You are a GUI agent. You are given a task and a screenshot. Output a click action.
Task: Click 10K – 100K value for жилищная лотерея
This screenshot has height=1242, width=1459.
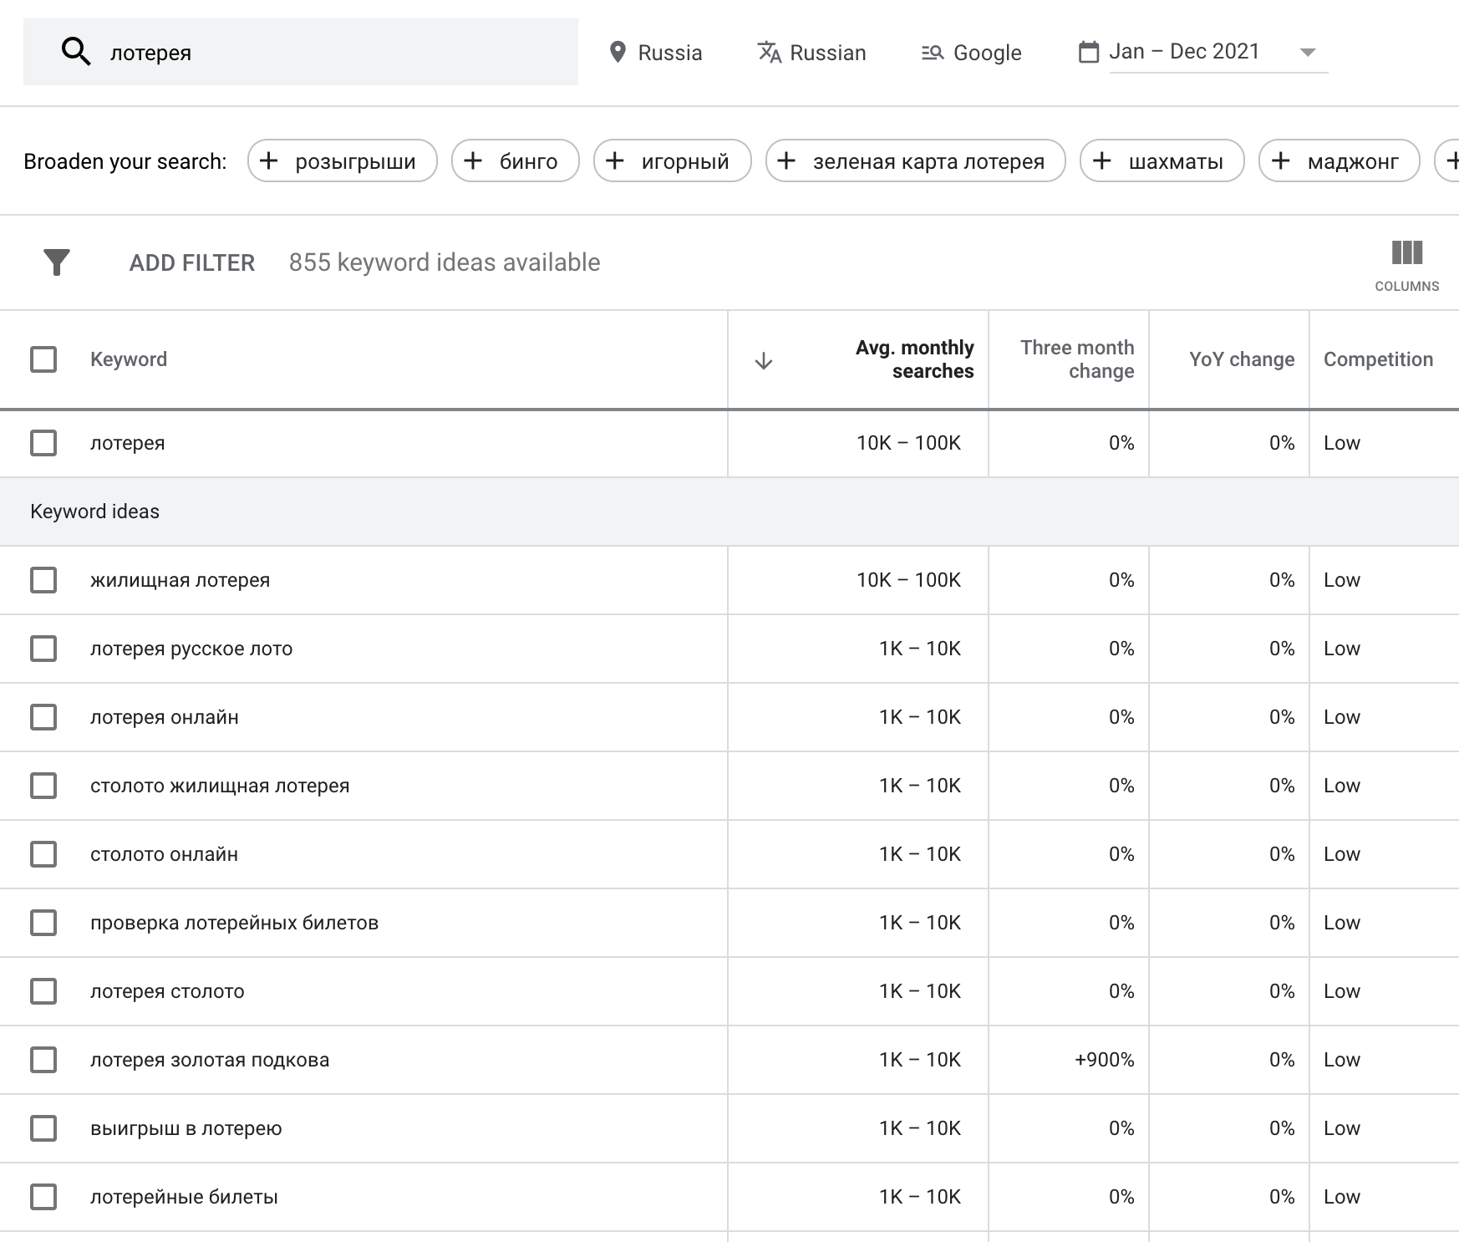(908, 580)
